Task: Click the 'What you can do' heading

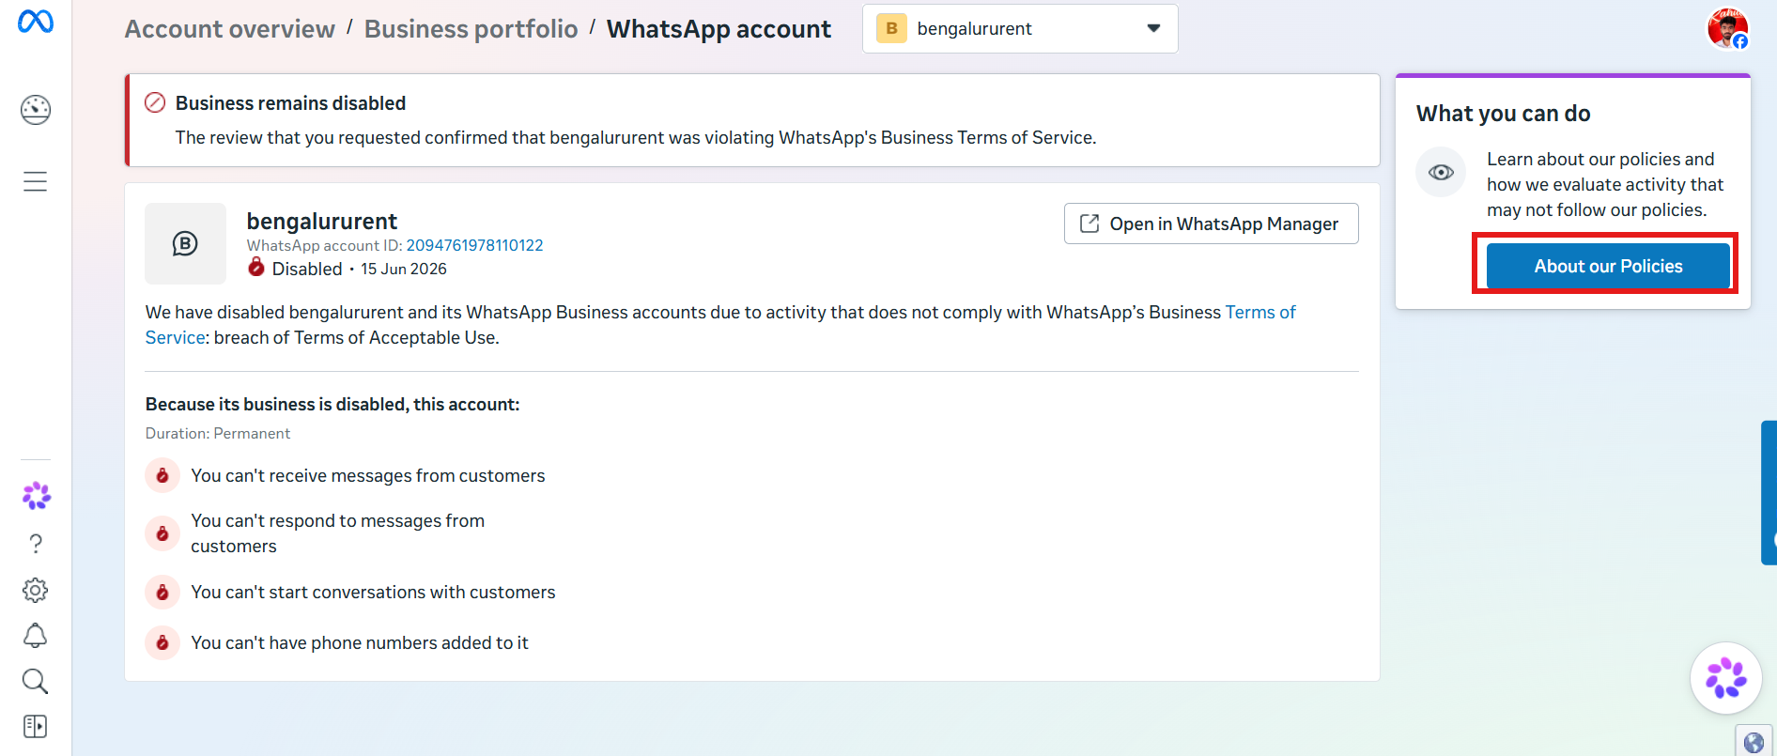Action: tap(1503, 114)
